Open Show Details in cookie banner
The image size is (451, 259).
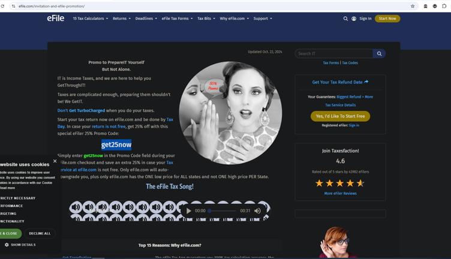click(x=23, y=245)
